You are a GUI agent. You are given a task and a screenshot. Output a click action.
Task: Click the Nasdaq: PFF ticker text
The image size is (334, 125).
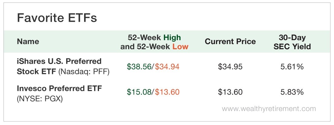84,72
